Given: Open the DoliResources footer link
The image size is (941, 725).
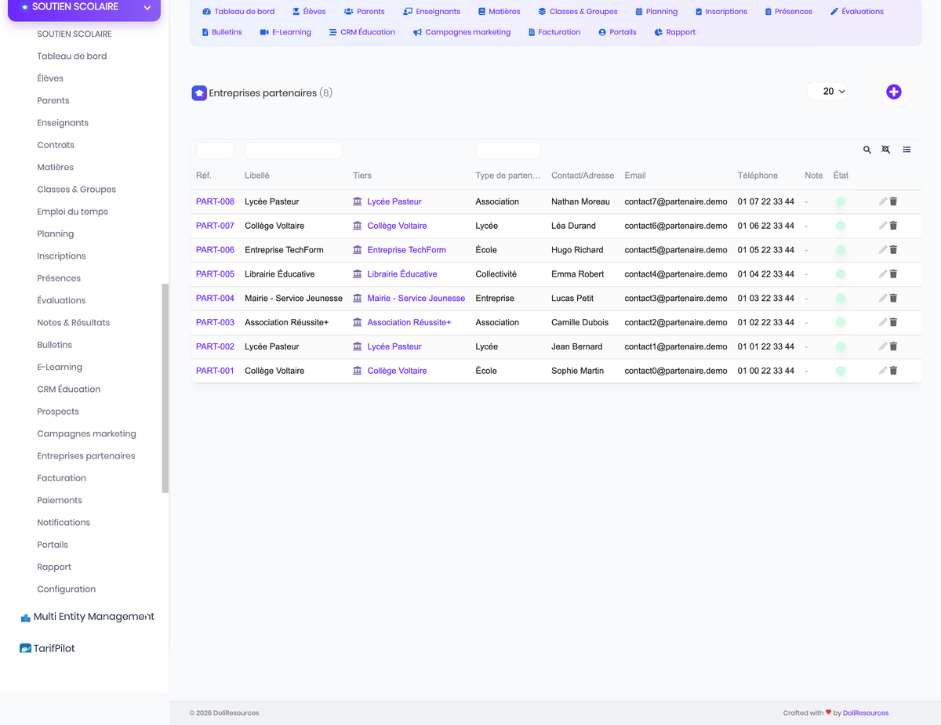Looking at the screenshot, I should tap(866, 713).
